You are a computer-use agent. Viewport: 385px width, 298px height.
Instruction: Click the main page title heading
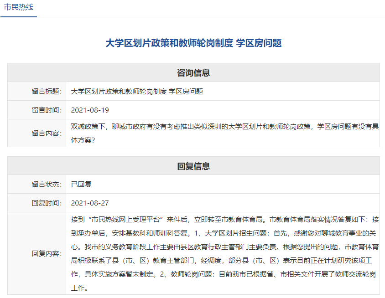pos(193,43)
